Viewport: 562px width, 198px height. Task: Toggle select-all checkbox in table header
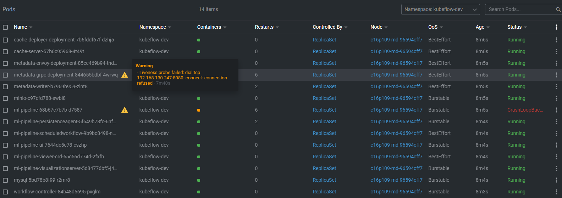[5, 27]
